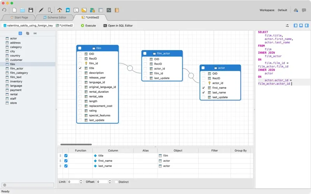Click the Execute button

pyautogui.click(x=89, y=26)
